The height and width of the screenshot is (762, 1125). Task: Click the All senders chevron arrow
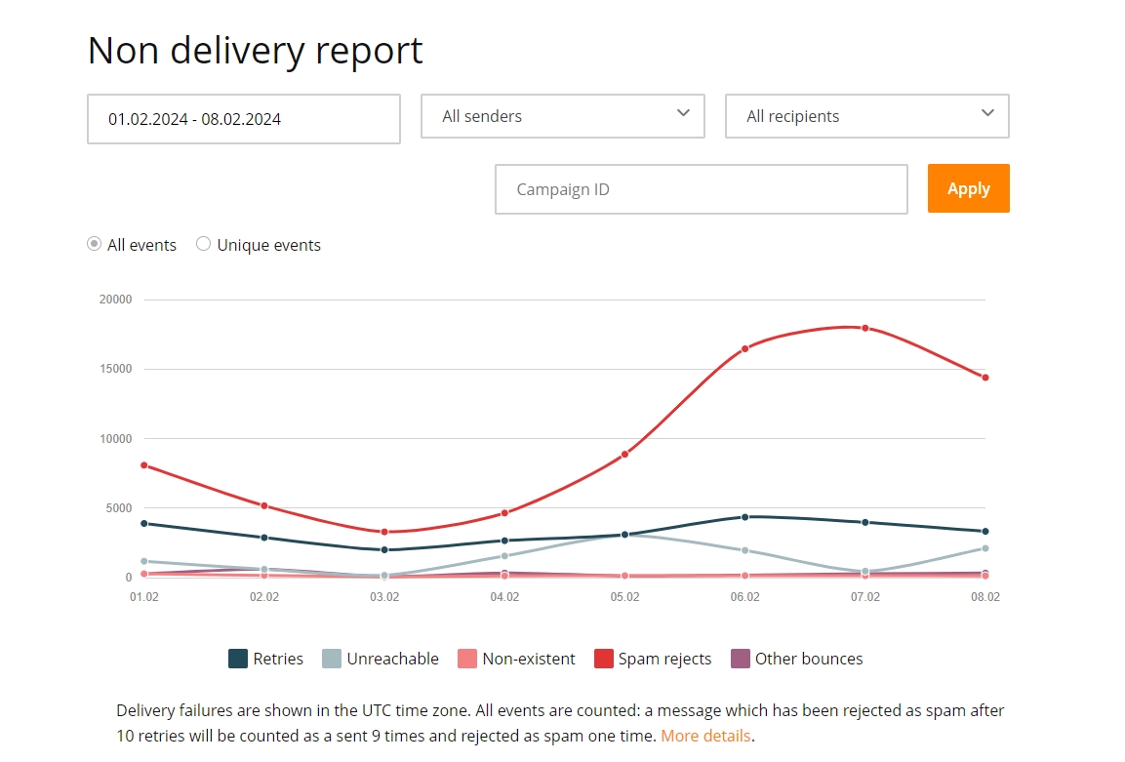(x=683, y=112)
